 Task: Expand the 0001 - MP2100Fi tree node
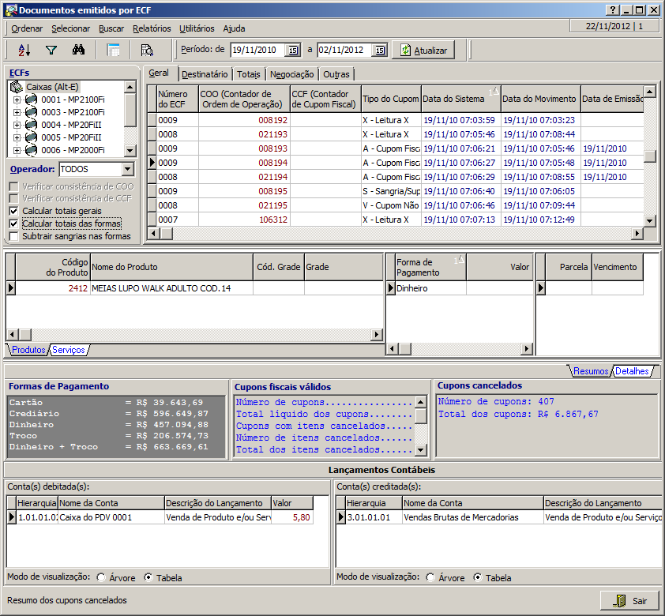pos(17,100)
